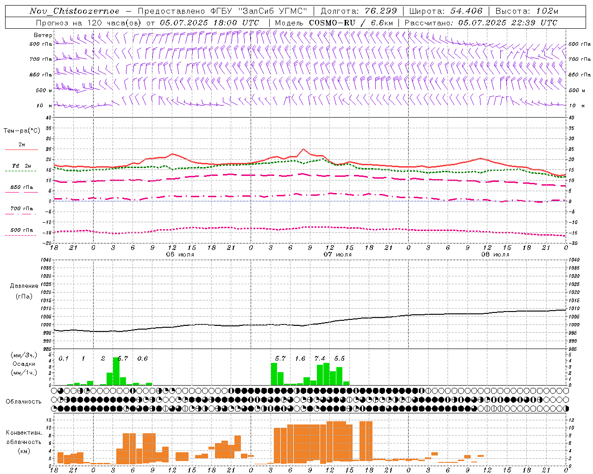
Task: Click the 06 июля date label
Action: 180,255
